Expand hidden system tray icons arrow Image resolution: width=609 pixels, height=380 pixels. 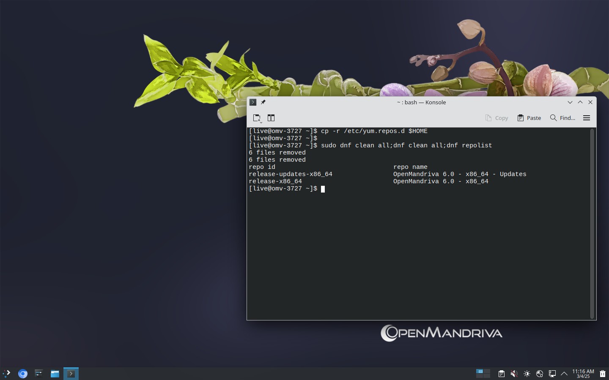tap(564, 374)
